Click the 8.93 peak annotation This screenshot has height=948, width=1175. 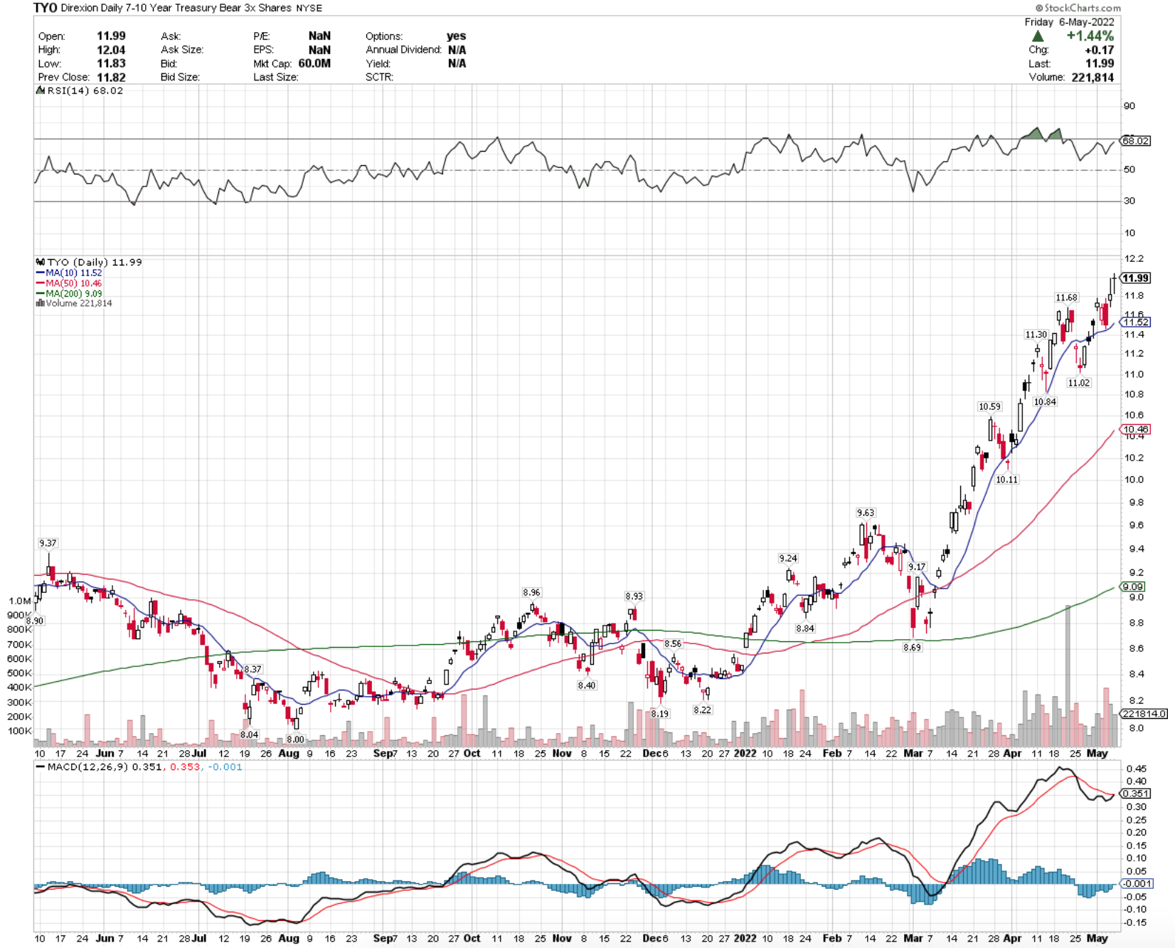(634, 596)
